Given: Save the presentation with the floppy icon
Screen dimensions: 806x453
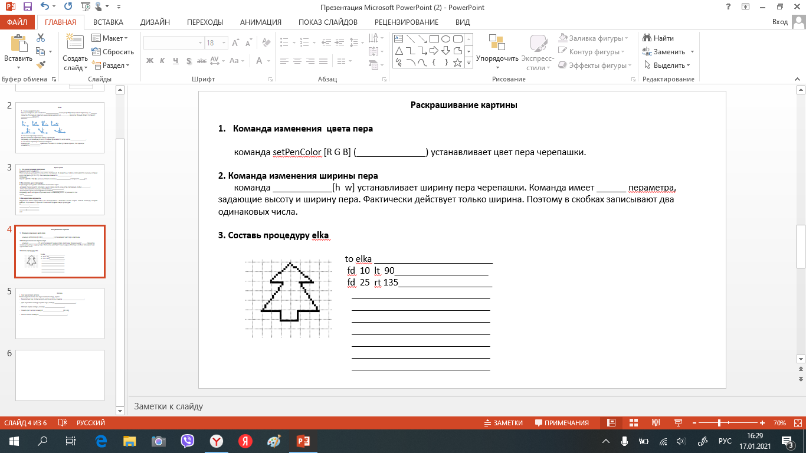Looking at the screenshot, I should click(27, 7).
